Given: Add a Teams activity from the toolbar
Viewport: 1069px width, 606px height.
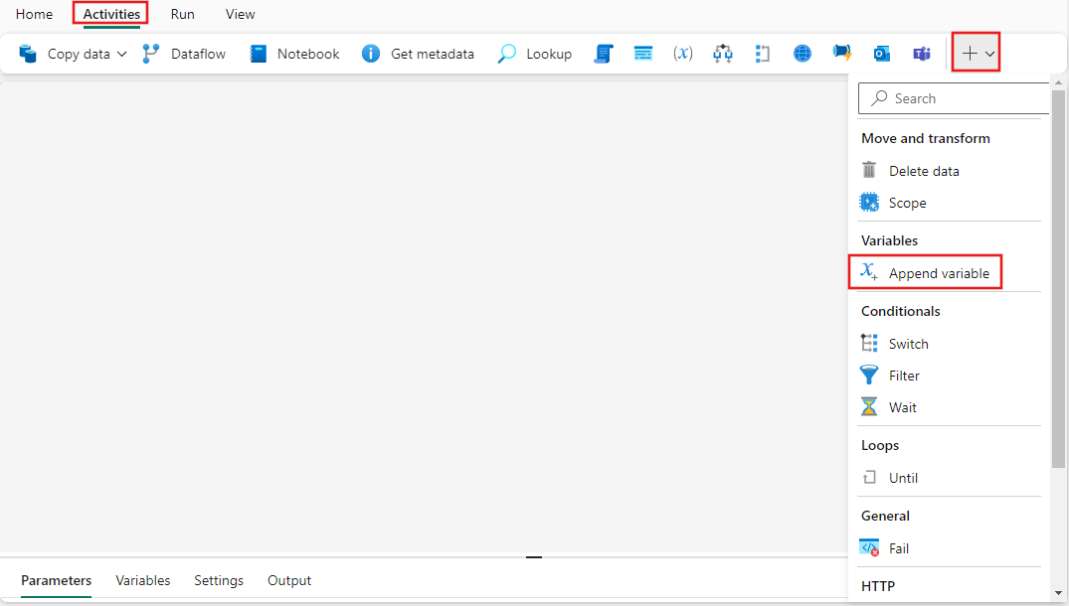Looking at the screenshot, I should 922,54.
